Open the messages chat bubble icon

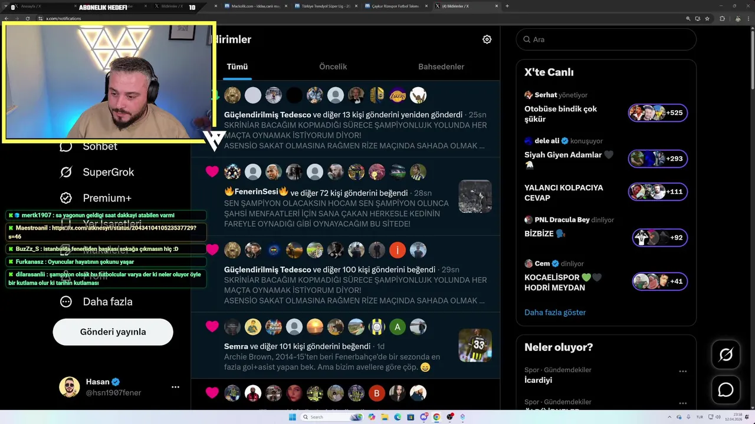pyautogui.click(x=726, y=390)
